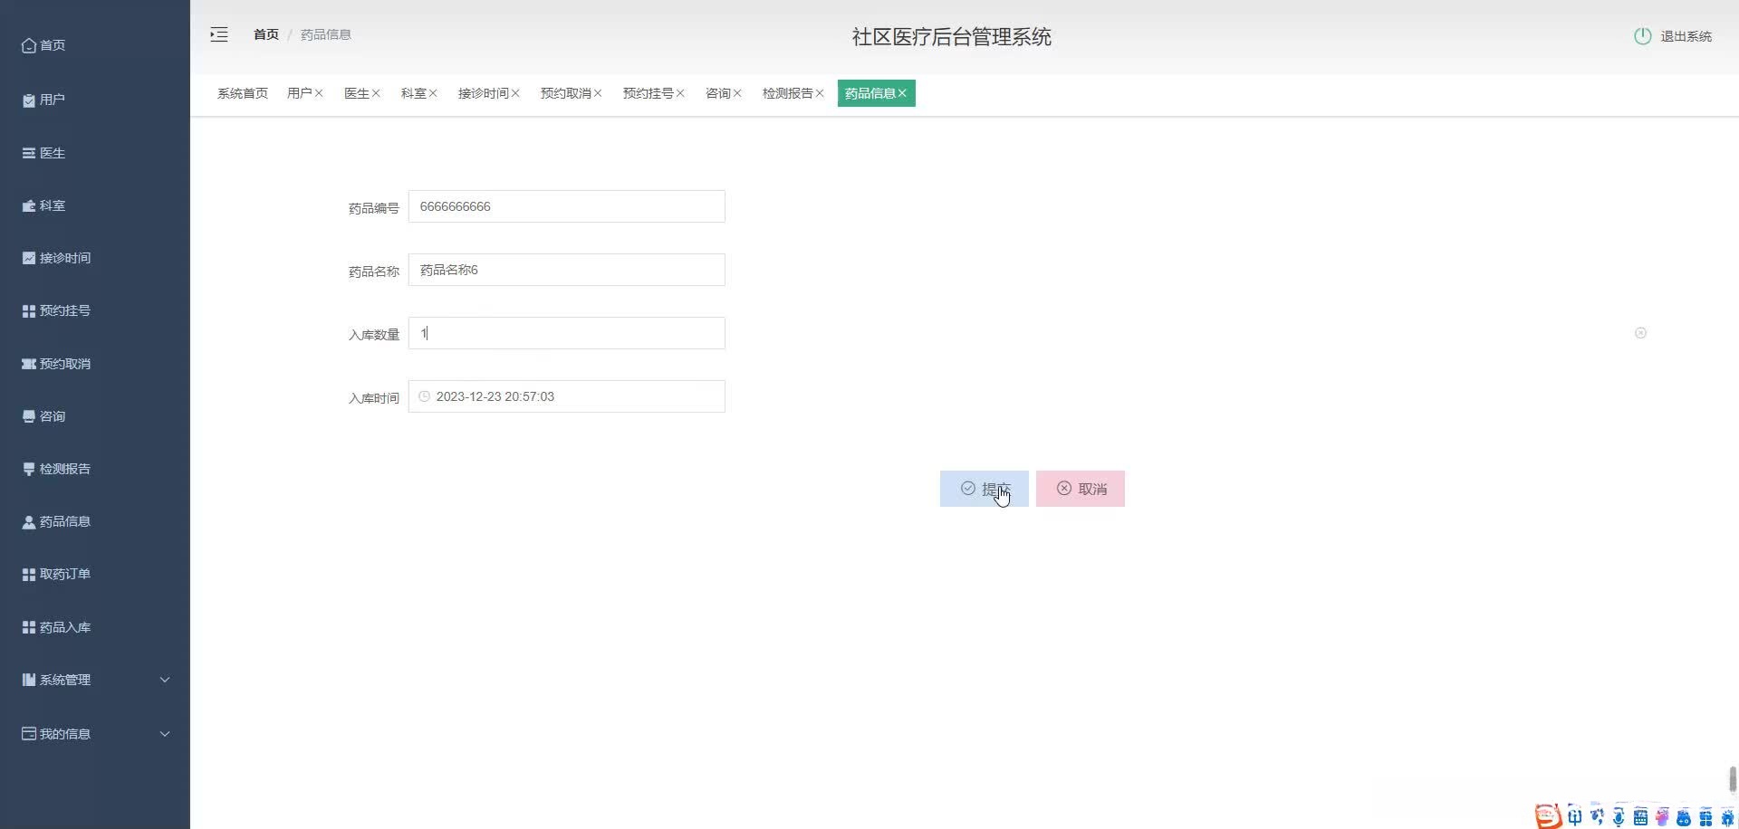1739x829 pixels.
Task: Click the 预约取消 sidebar icon
Action: [x=28, y=363]
